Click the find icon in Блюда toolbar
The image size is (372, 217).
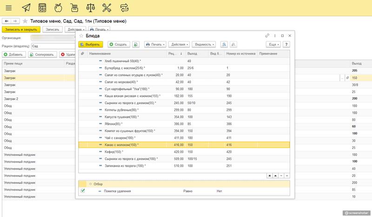[224, 44]
